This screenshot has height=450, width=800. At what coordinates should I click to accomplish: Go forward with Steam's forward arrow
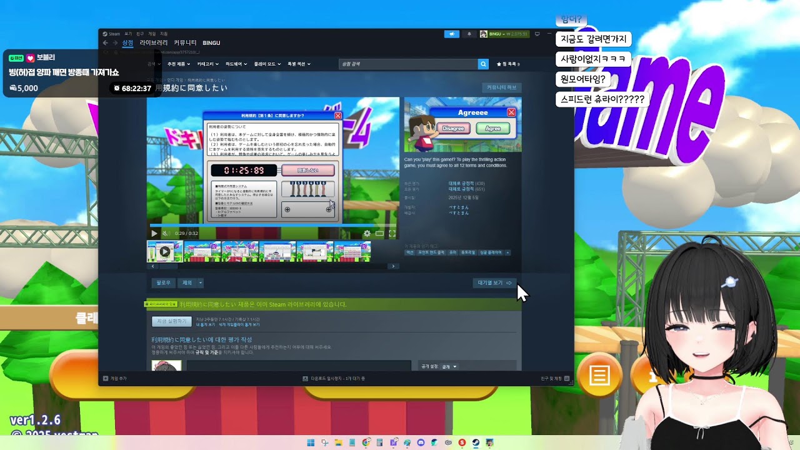[x=115, y=43]
